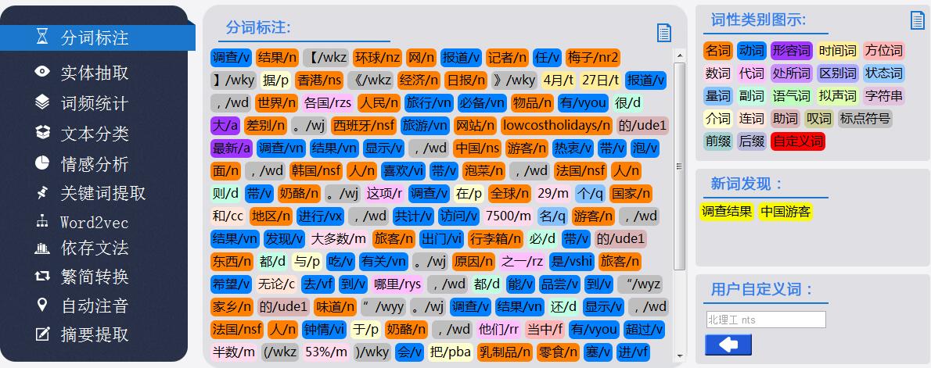Open the 自动注音 menu item
931x368 pixels.
point(95,305)
